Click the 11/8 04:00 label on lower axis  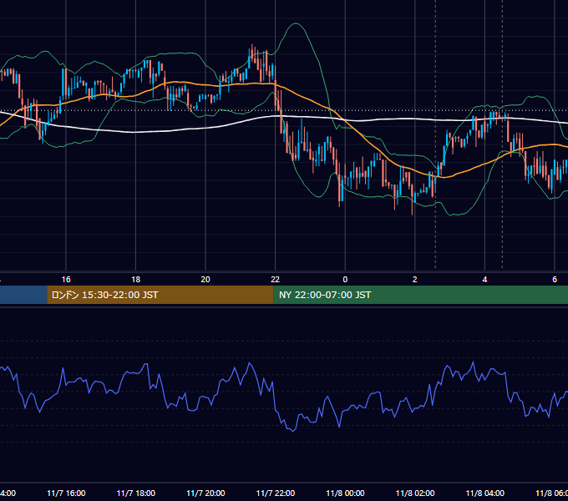pos(485,493)
